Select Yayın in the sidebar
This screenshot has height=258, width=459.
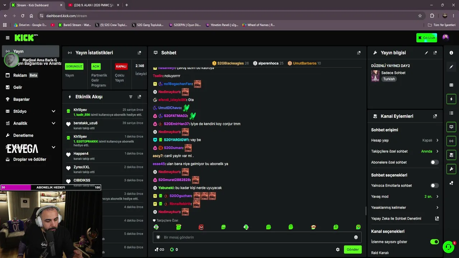tap(30, 51)
